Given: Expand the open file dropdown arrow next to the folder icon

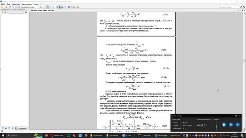Looking at the screenshot, I should point(4,7).
